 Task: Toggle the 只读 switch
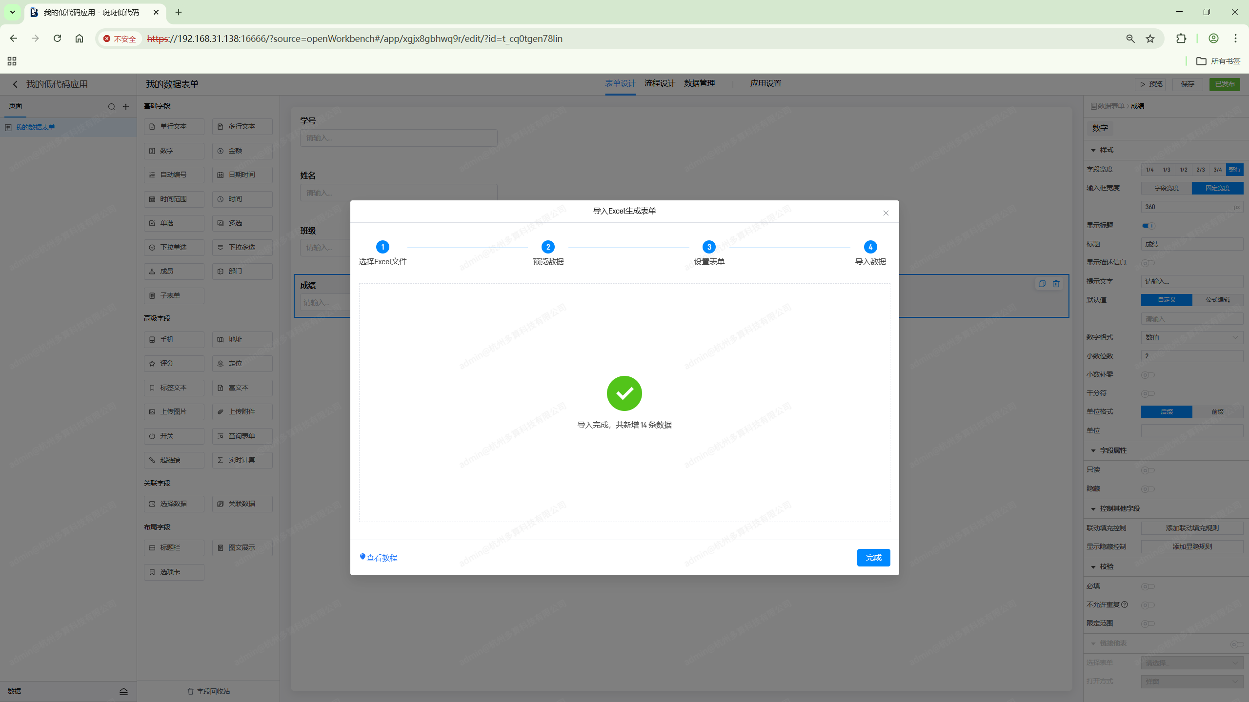[1148, 470]
